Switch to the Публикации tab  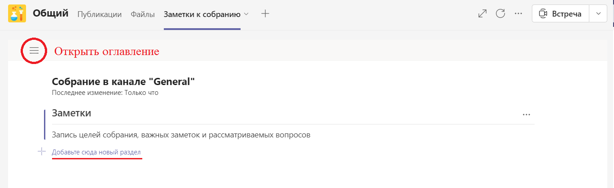pos(100,14)
